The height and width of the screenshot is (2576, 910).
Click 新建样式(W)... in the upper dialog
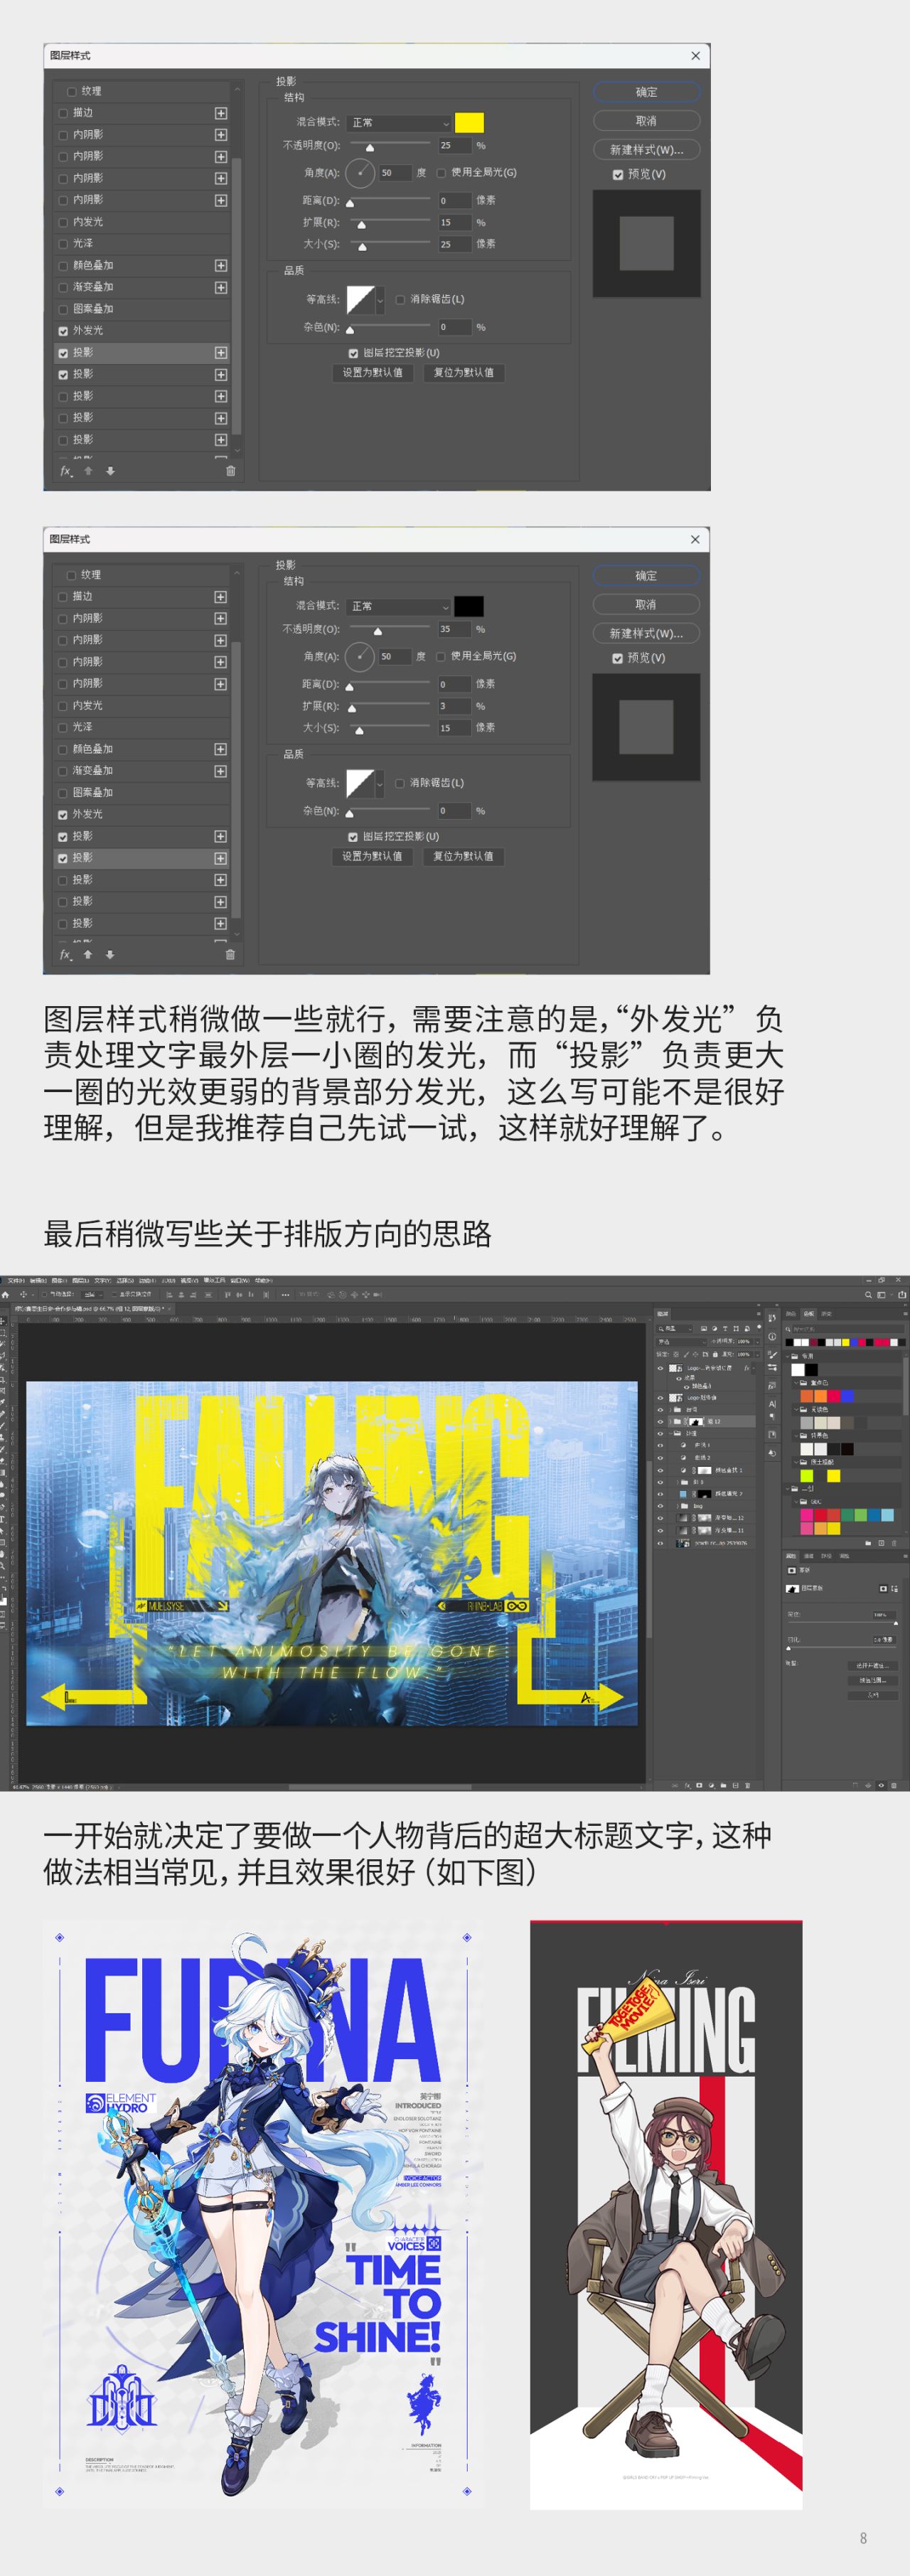[x=647, y=150]
